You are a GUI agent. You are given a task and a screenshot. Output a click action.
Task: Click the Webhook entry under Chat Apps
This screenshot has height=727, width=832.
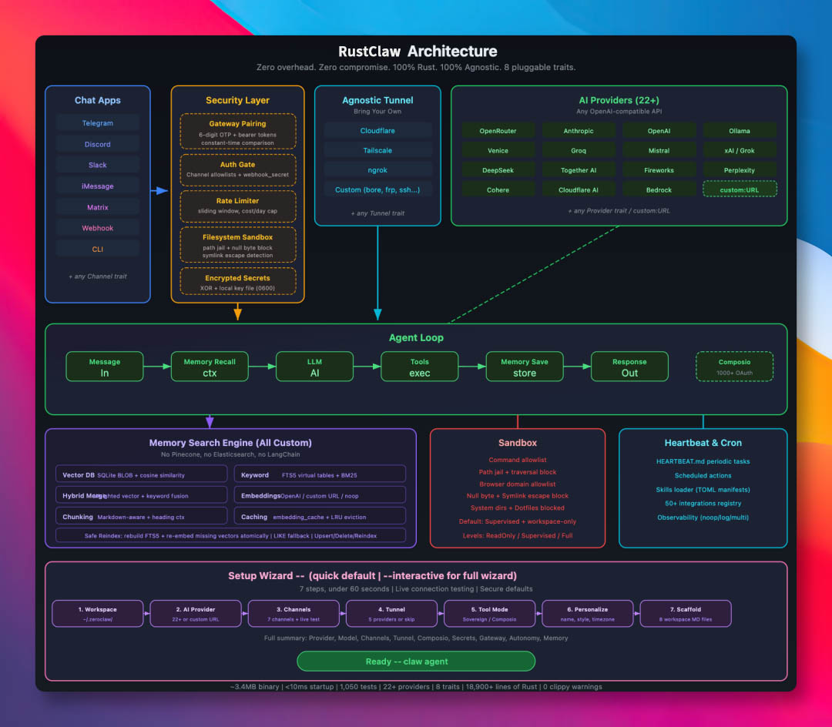98,228
